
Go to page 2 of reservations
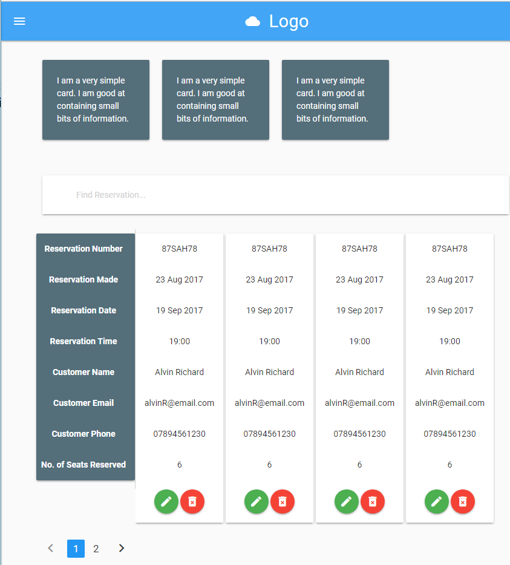pyautogui.click(x=96, y=548)
